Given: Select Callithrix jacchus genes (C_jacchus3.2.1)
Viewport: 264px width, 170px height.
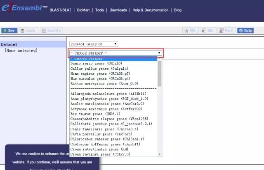Looking at the screenshot, I should [113, 124].
